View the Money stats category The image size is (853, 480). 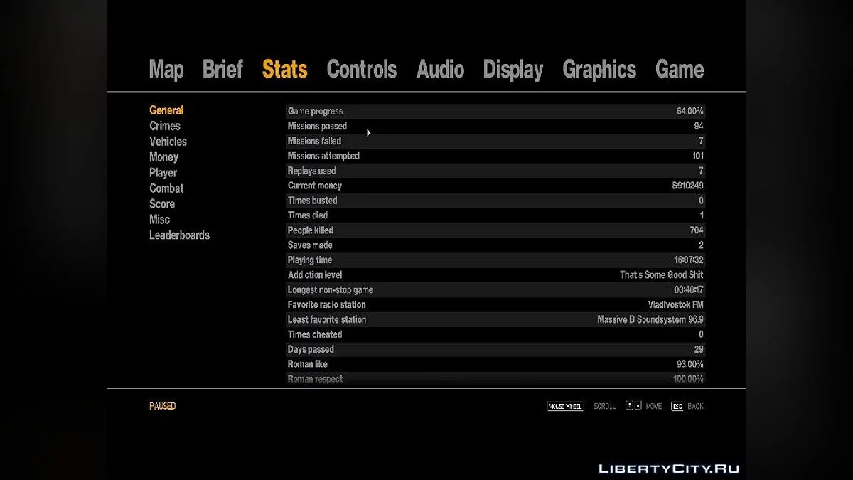163,157
